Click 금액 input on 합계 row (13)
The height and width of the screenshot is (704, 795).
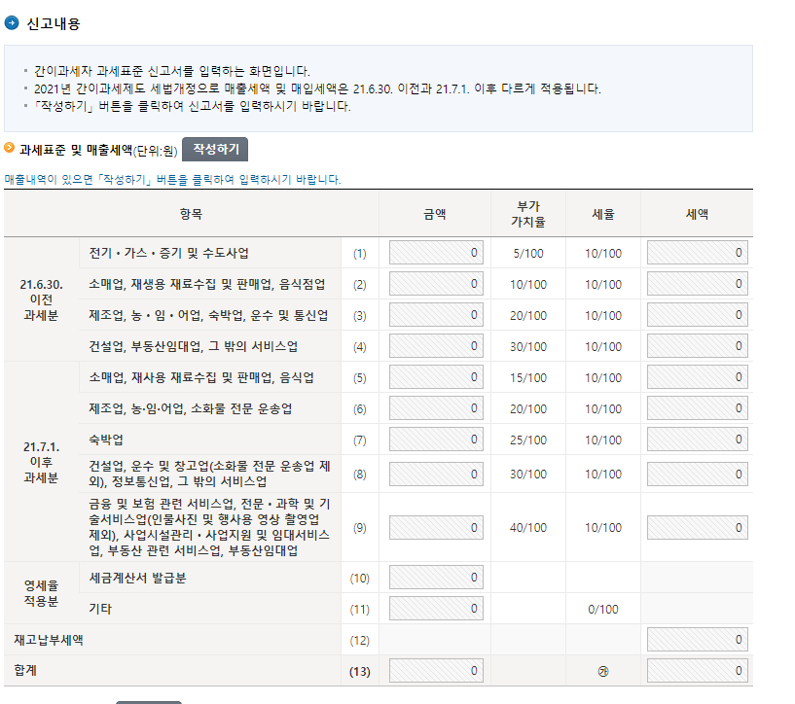[x=435, y=671]
